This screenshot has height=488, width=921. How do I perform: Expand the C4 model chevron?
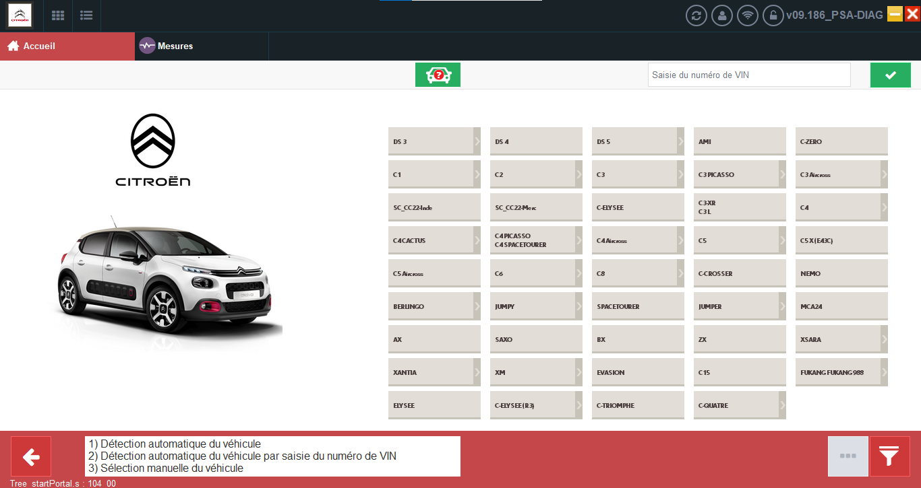884,207
